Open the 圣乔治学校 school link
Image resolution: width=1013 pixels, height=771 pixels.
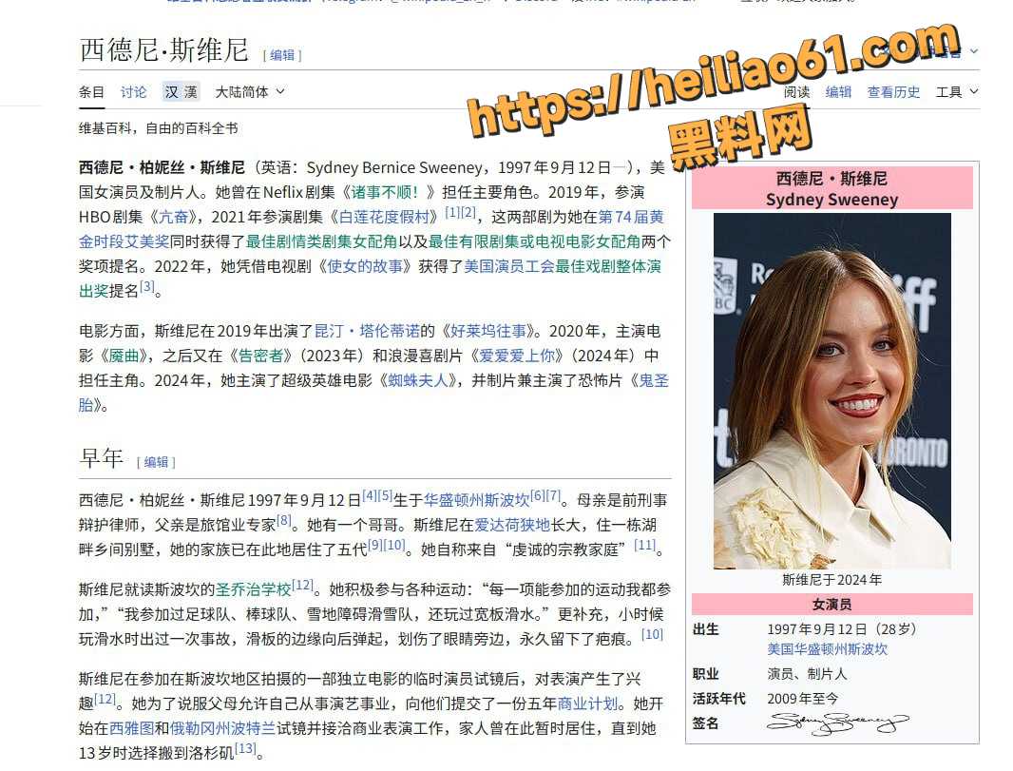tap(253, 590)
